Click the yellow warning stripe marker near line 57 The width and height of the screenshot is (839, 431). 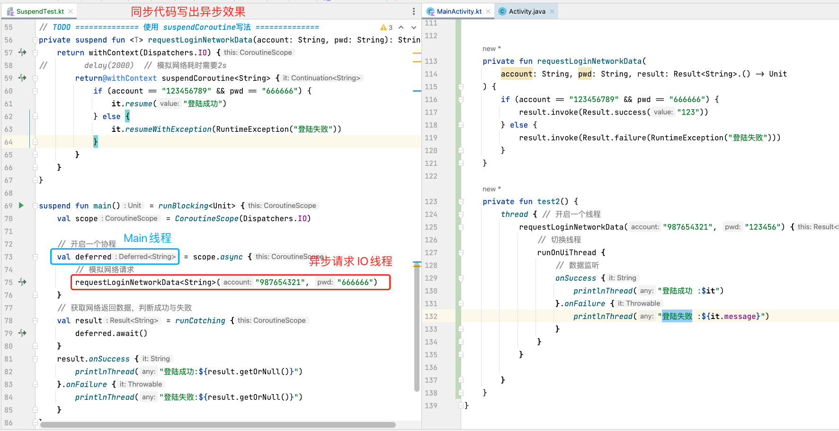tap(417, 53)
